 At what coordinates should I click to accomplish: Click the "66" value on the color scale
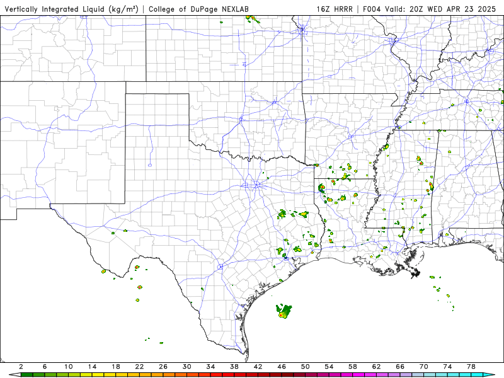pyautogui.click(x=400, y=367)
